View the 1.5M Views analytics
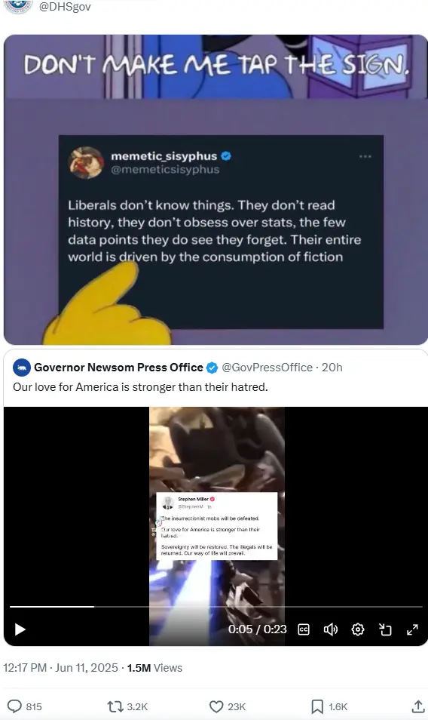Screen dimensions: 428x720 pyautogui.click(x=154, y=668)
